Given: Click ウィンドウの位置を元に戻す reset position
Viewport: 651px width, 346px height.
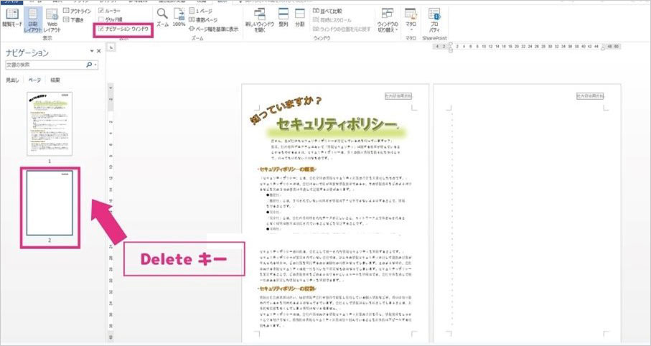Looking at the screenshot, I should pyautogui.click(x=342, y=29).
